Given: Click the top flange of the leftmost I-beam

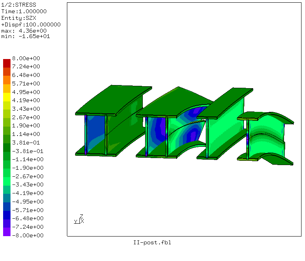Looking at the screenshot, I should [114, 100].
